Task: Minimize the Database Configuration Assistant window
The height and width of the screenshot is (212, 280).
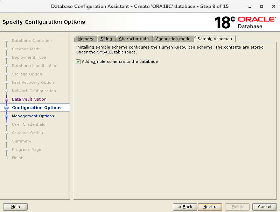Action: point(250,7)
